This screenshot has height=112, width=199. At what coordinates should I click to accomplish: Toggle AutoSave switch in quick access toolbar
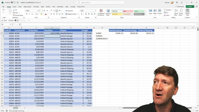[x=17, y=20]
